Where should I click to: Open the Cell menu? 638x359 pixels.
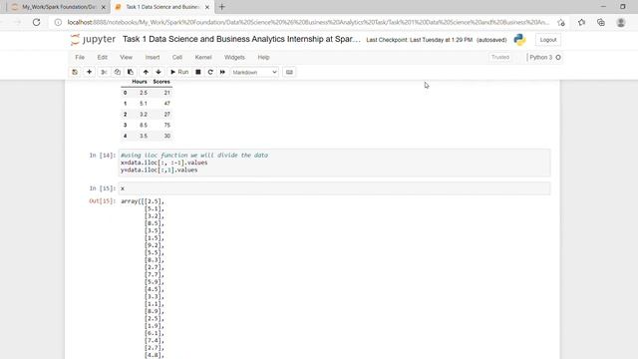[177, 58]
